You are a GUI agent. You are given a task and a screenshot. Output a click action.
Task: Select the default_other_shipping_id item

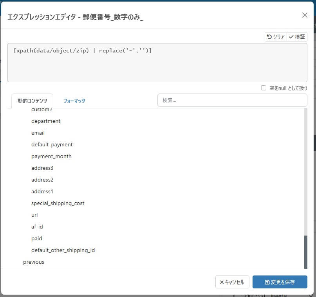[63, 250]
